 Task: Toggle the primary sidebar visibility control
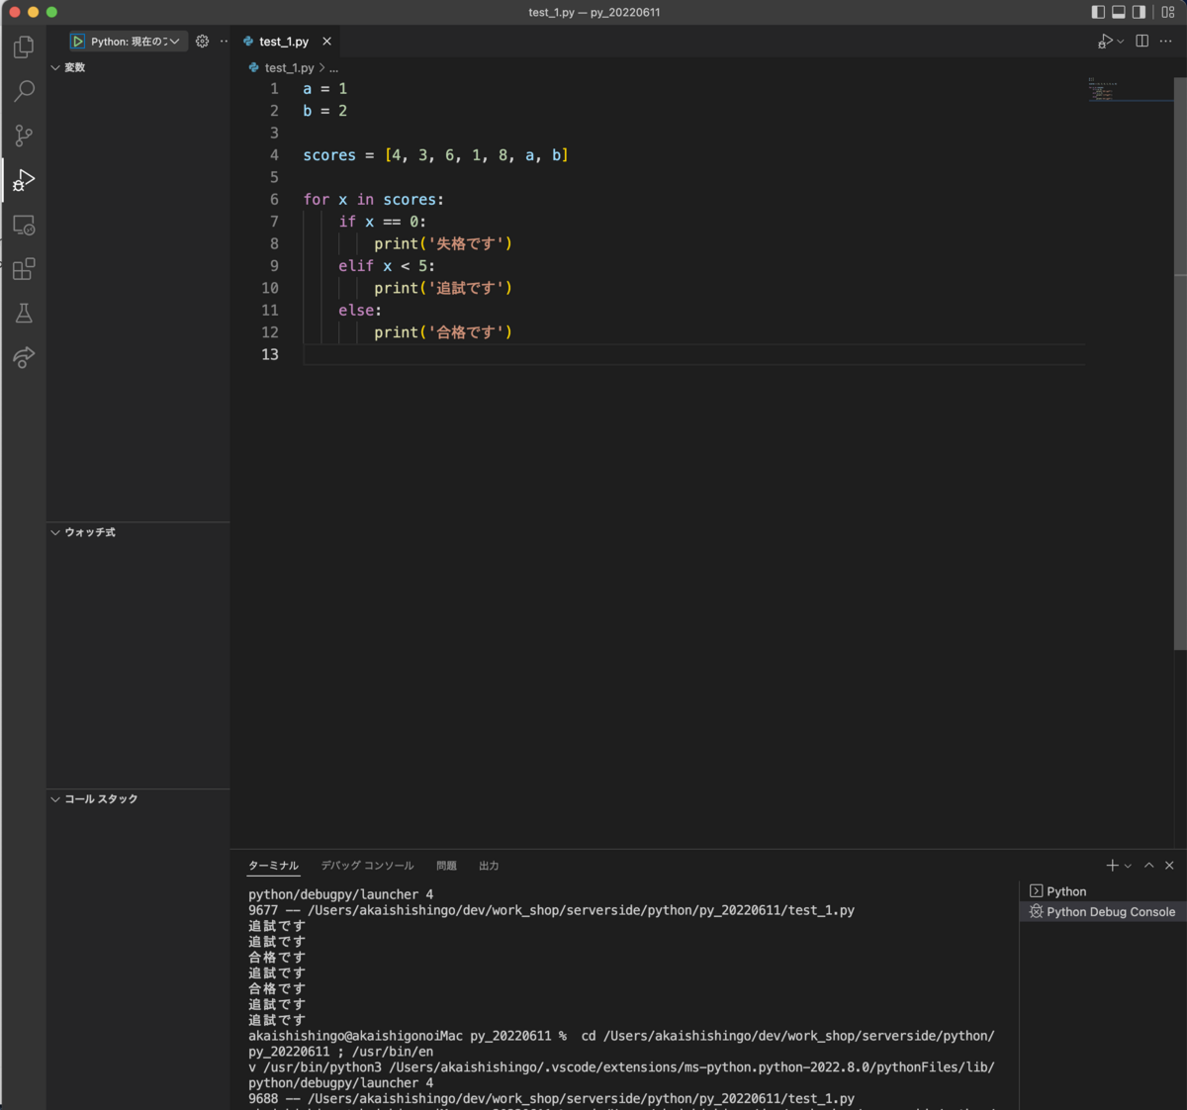pos(1099,12)
